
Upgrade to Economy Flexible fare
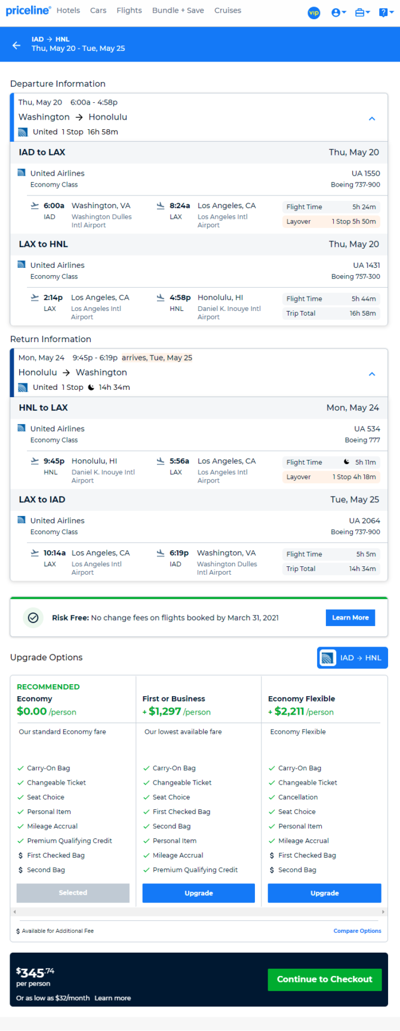coord(324,893)
